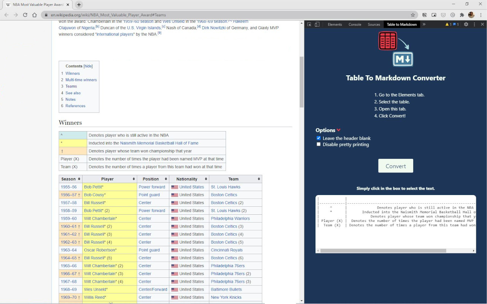This screenshot has height=304, width=487.
Task: Open the Bob Cousy player link
Action: (94, 195)
